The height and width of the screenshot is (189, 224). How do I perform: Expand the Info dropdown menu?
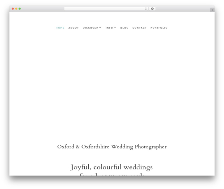coord(111,28)
